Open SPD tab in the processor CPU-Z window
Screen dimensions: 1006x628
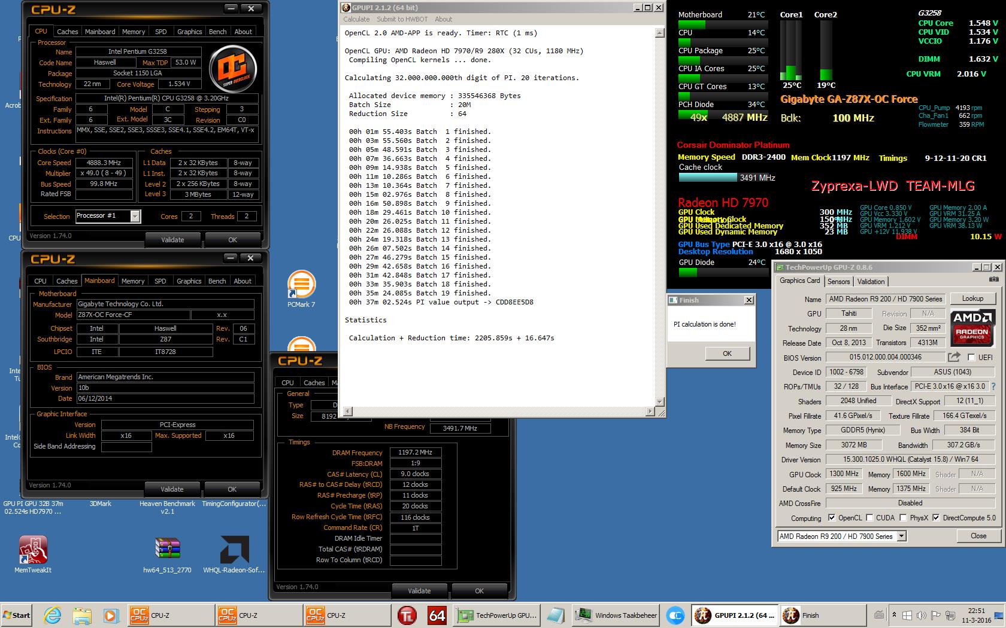point(161,32)
